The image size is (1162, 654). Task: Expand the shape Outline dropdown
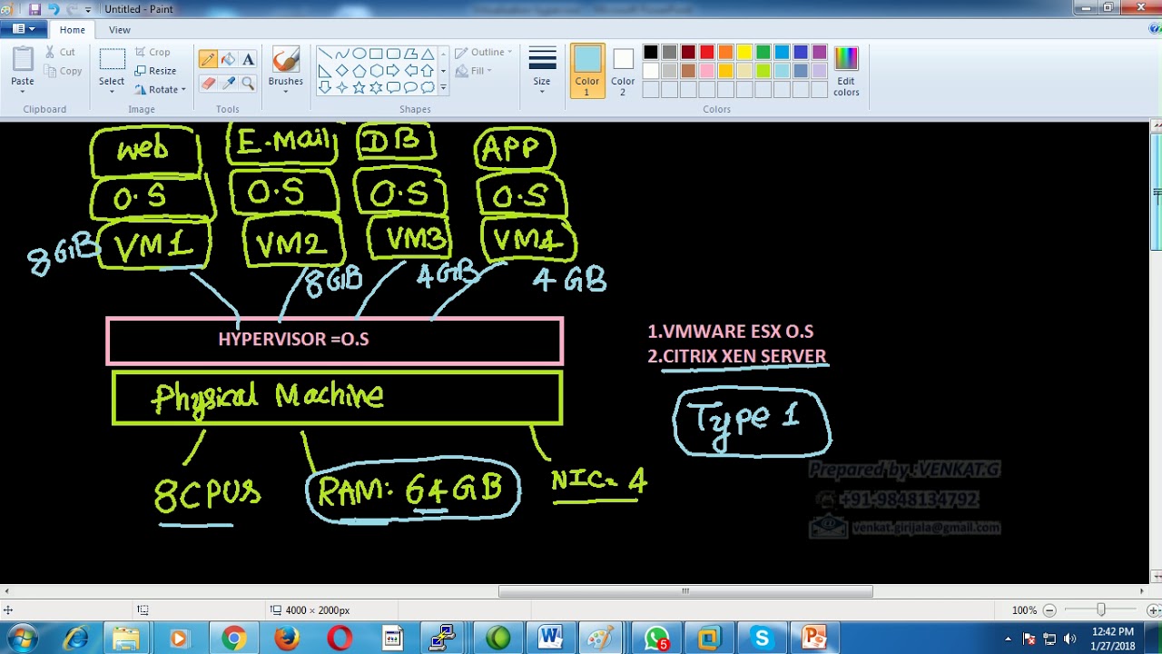pos(509,53)
